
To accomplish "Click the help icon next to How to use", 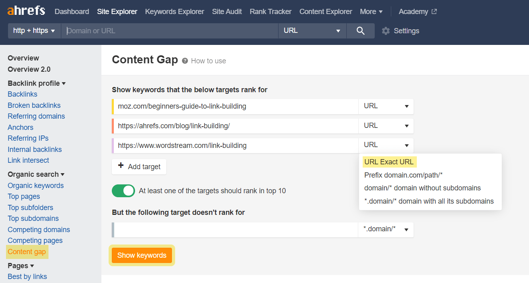I will [184, 61].
